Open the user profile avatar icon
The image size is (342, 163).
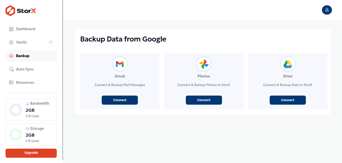[327, 10]
